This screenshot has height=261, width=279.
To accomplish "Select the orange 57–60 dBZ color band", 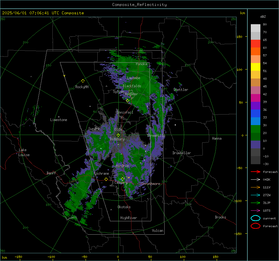I will [x=255, y=51].
